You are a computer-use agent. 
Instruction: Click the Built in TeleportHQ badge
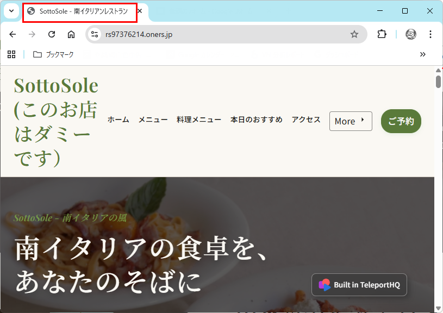(x=359, y=284)
